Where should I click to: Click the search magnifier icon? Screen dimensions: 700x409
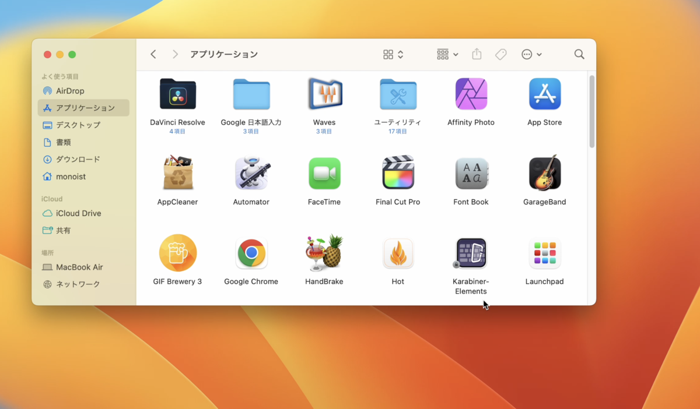(x=579, y=54)
